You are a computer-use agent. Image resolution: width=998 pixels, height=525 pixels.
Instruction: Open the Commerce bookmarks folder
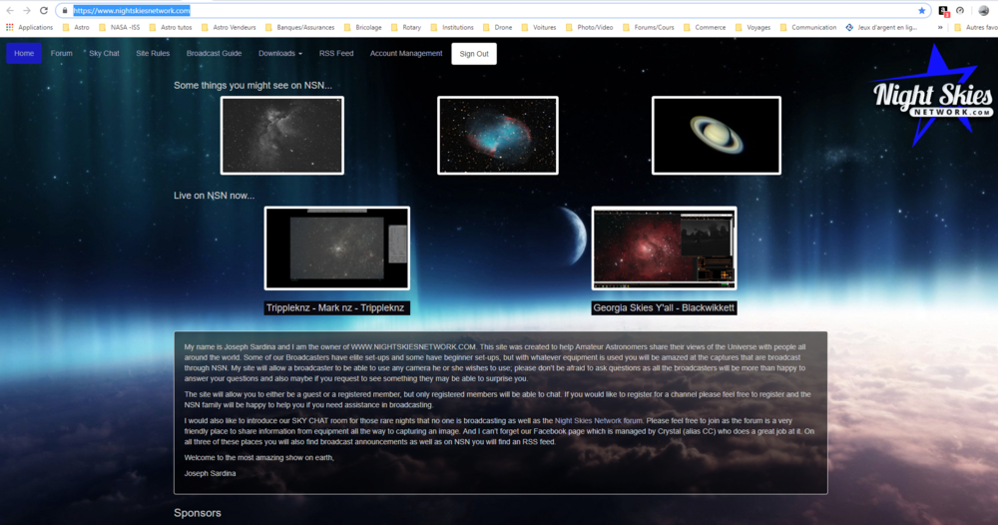(x=705, y=27)
